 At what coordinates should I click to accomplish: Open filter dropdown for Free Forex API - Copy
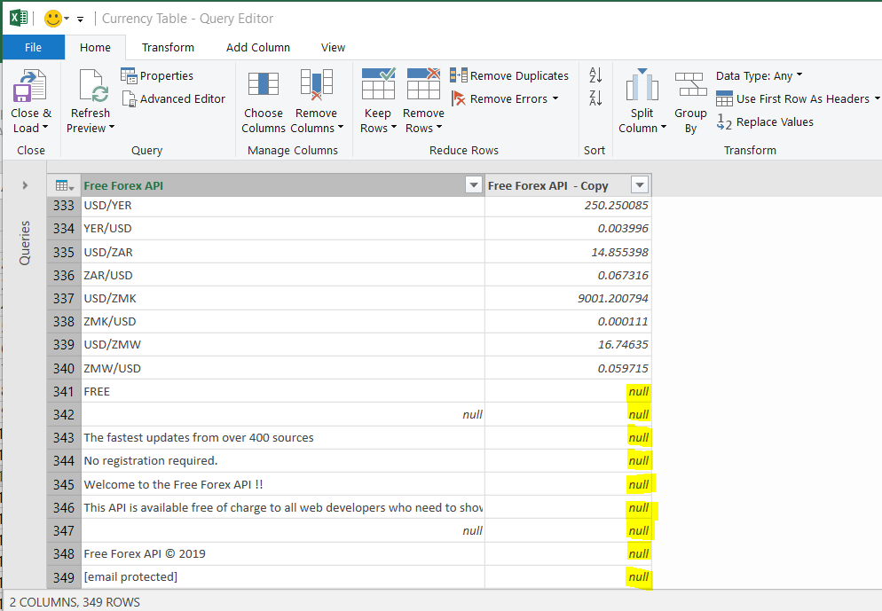[640, 185]
